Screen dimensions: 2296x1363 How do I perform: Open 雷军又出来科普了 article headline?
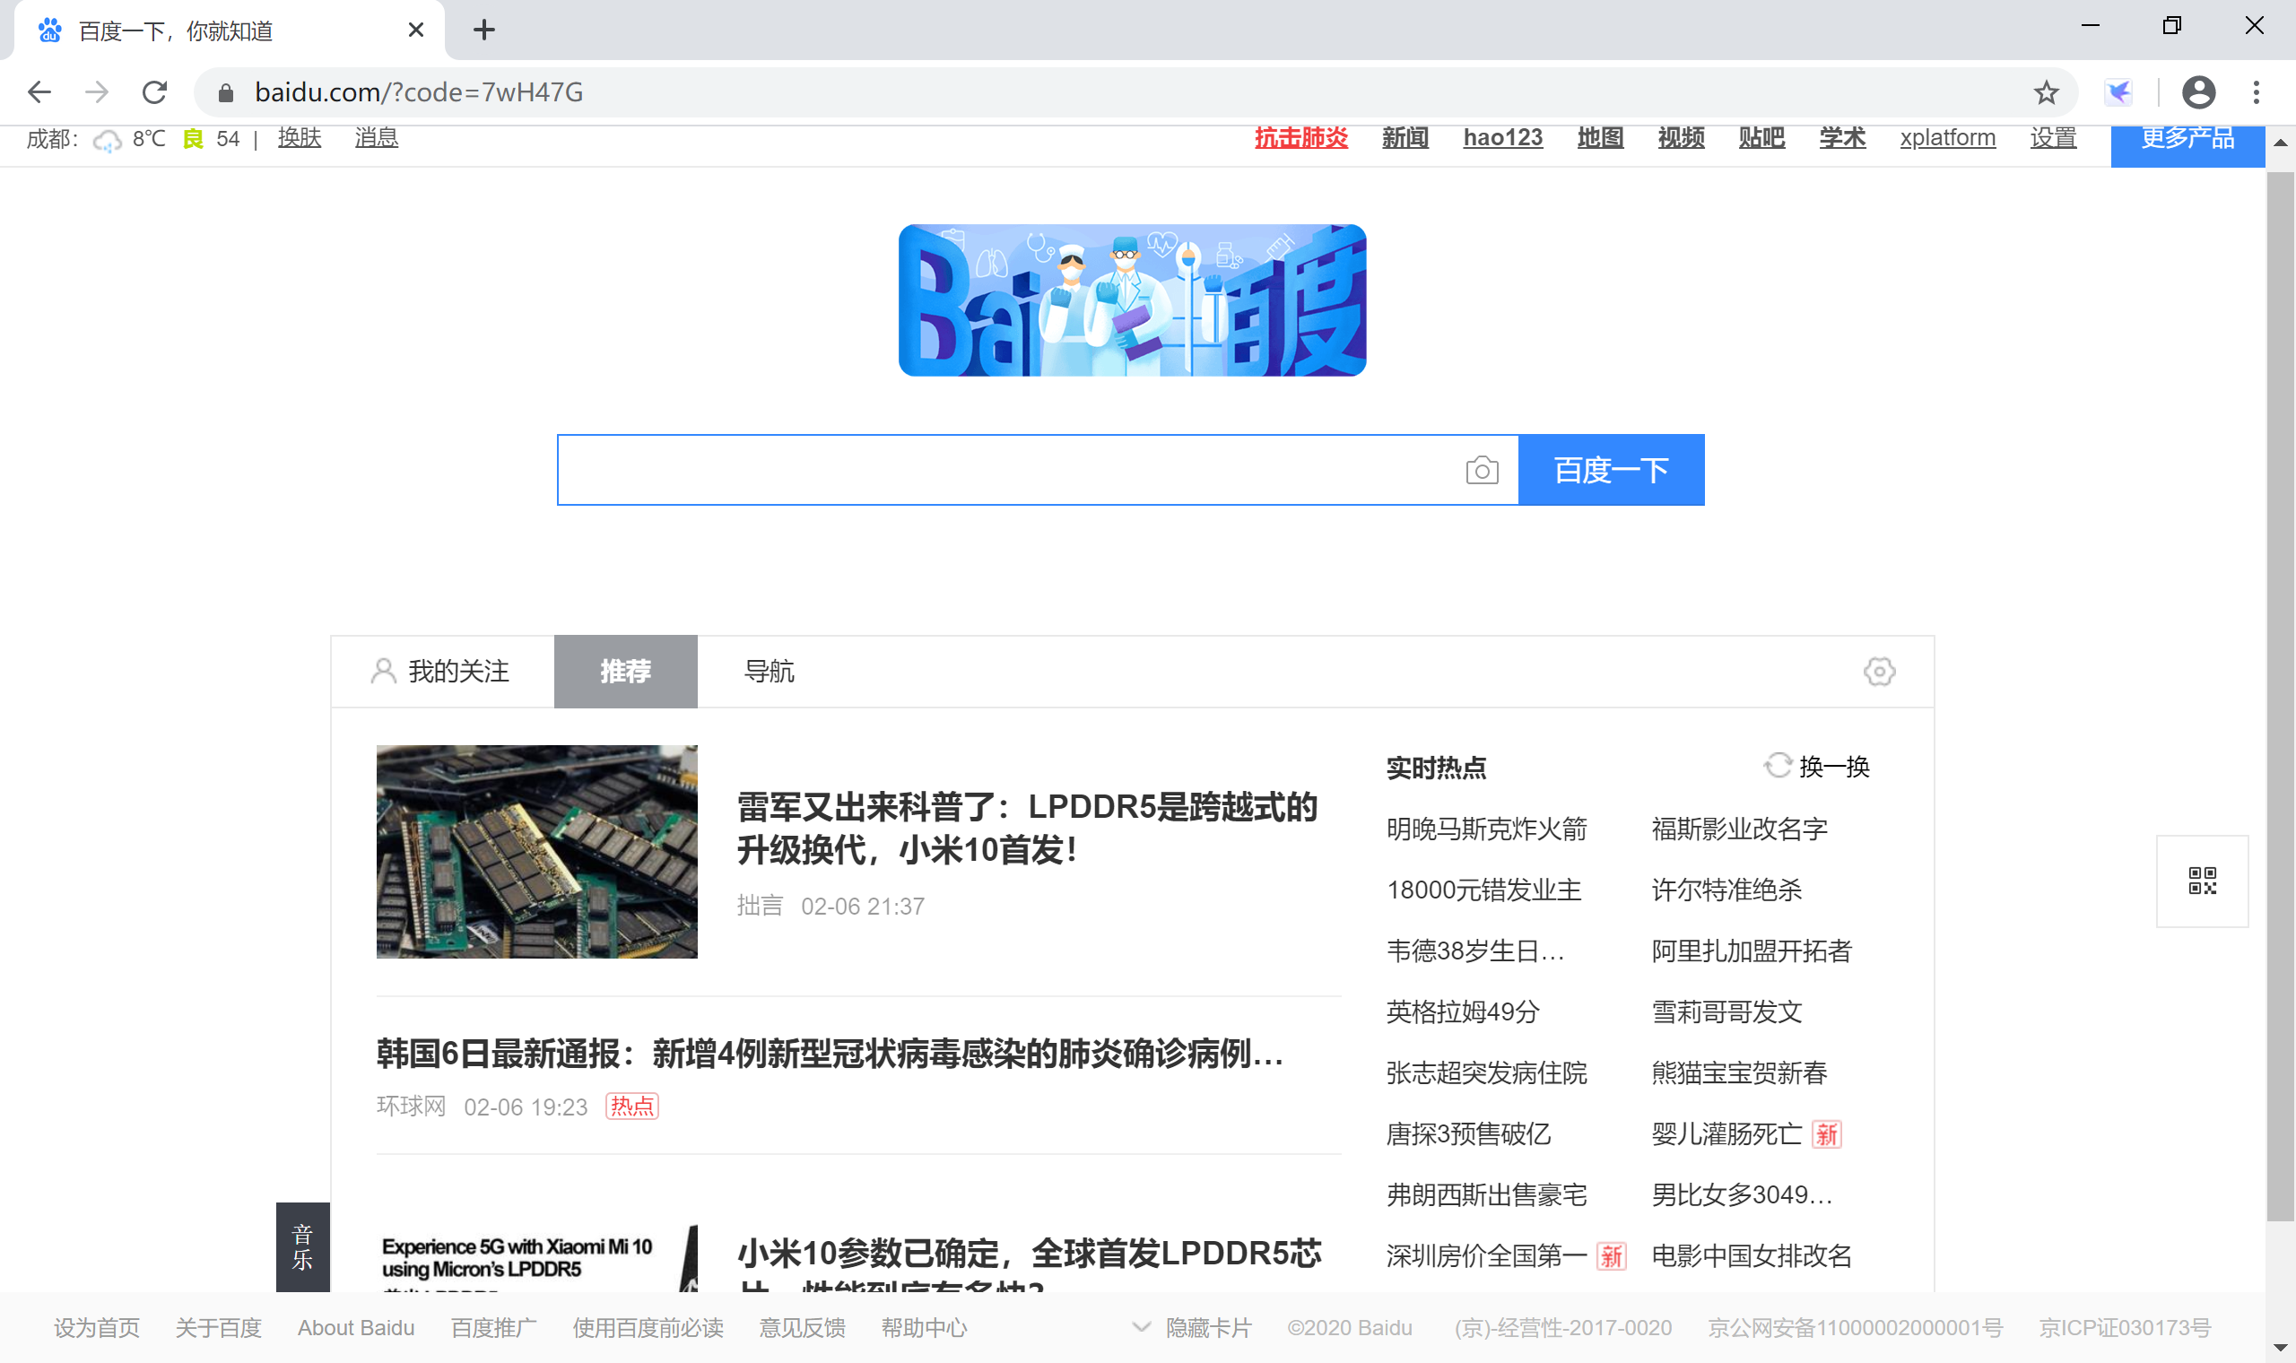pyautogui.click(x=1027, y=829)
